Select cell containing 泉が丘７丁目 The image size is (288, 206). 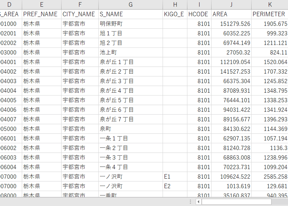(131, 119)
